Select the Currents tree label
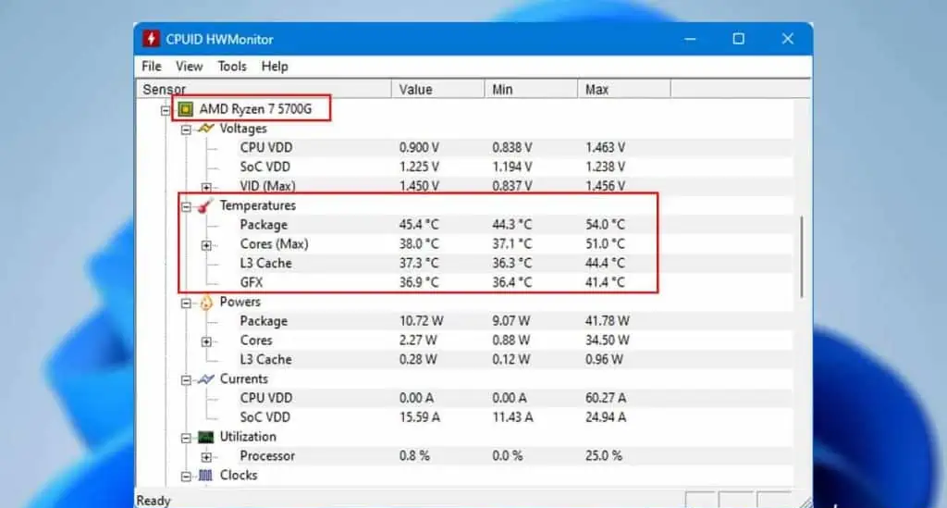947x508 pixels. pyautogui.click(x=243, y=378)
